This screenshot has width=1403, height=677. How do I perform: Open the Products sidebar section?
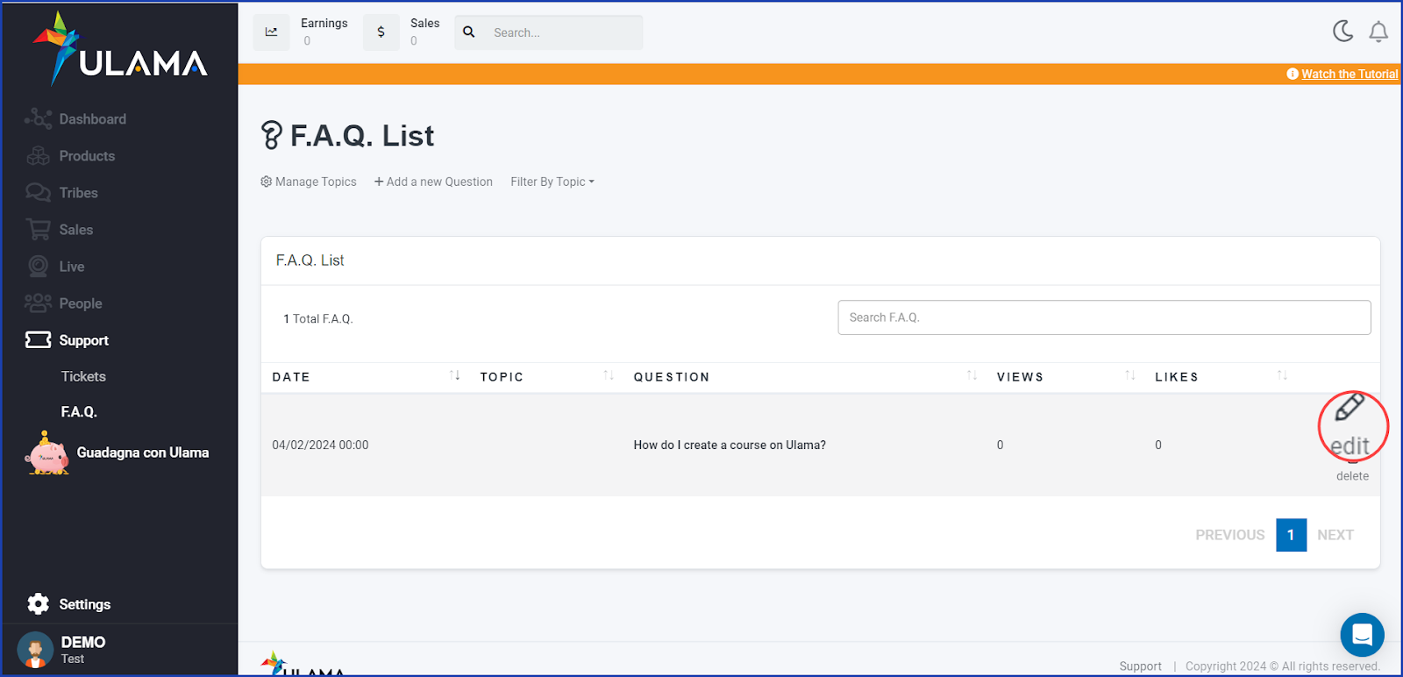point(70,156)
